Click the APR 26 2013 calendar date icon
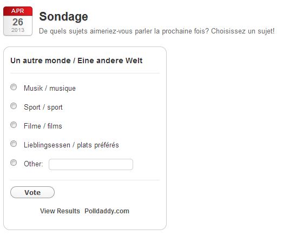This screenshot has height=236, width=289. point(18,21)
